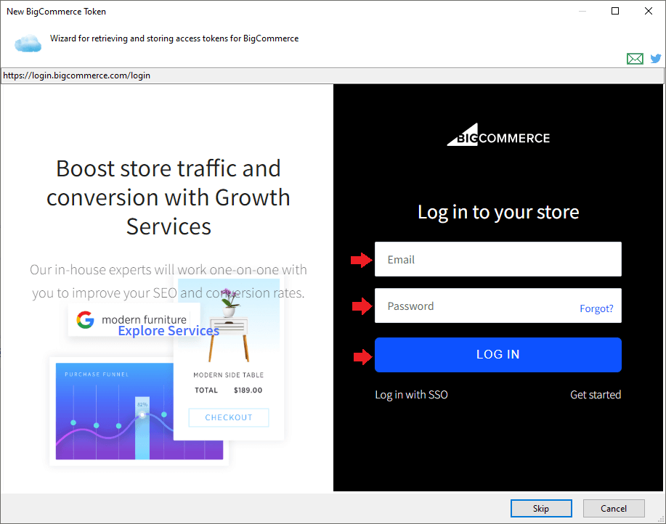Click the cloud wizard icon

pos(28,44)
